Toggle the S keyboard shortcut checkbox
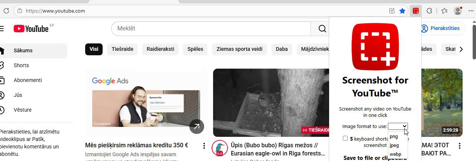This screenshot has width=476, height=161. pos(345,138)
